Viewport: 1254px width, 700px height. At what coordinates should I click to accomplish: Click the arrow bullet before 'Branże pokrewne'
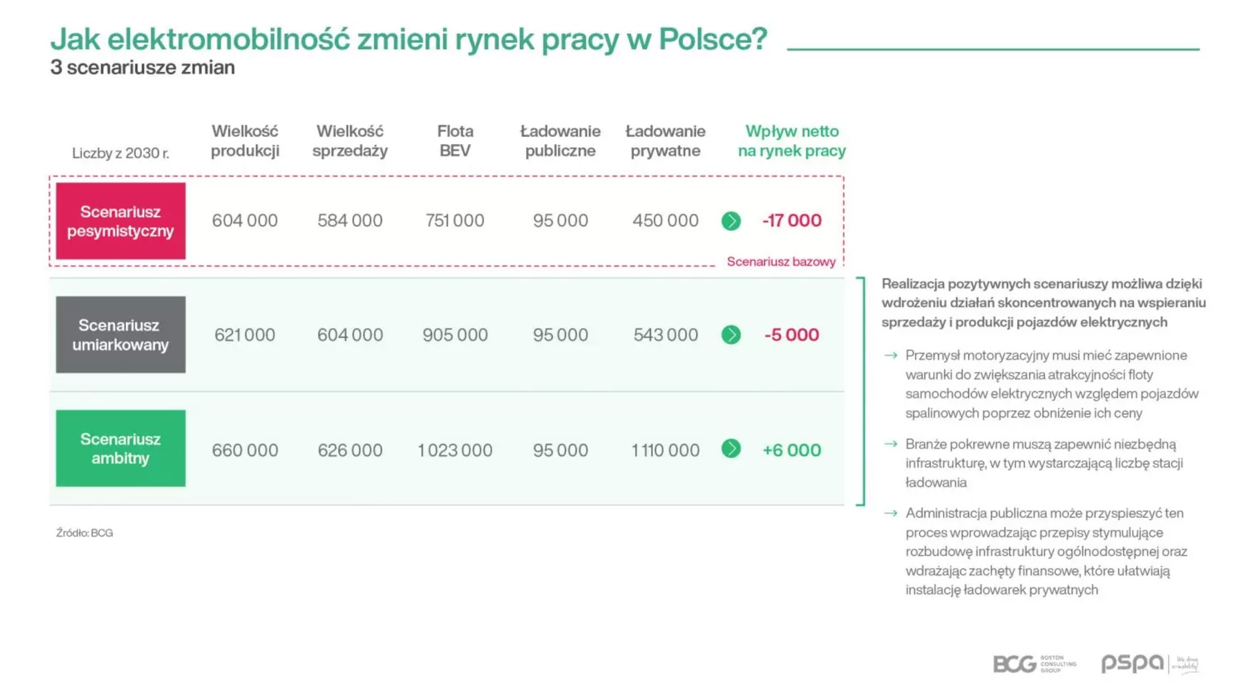click(x=890, y=444)
